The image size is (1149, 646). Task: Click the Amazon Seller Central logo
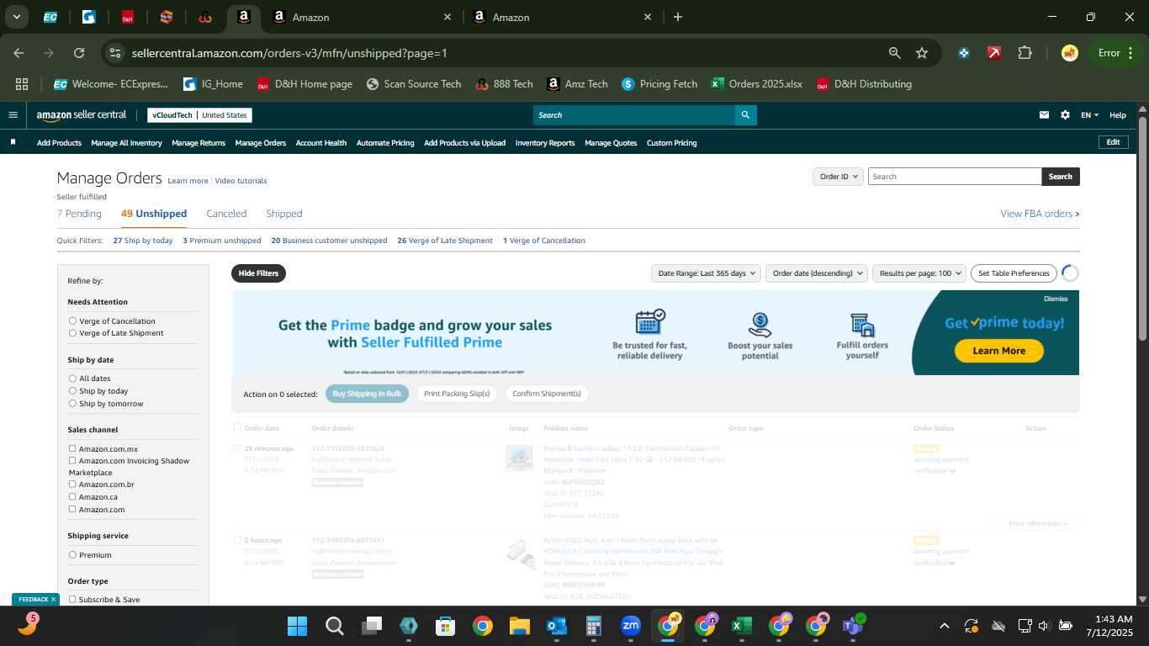tap(81, 115)
